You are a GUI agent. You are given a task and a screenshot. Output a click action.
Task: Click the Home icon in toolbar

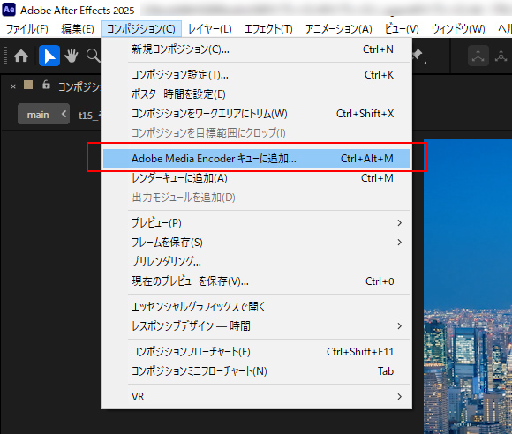pos(21,56)
